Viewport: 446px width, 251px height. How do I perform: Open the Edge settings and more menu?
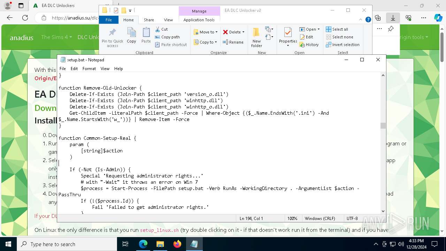click(x=424, y=17)
